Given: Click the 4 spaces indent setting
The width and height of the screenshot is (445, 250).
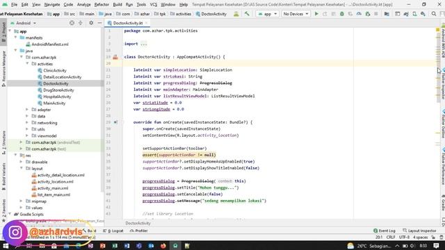Looking at the screenshot, I should [x=420, y=237].
